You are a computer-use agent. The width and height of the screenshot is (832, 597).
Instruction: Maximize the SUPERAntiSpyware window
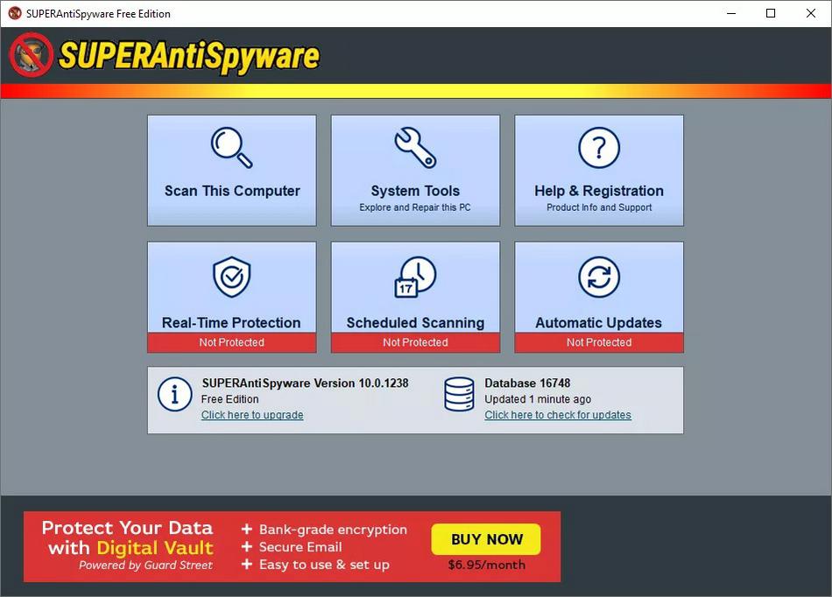click(771, 13)
